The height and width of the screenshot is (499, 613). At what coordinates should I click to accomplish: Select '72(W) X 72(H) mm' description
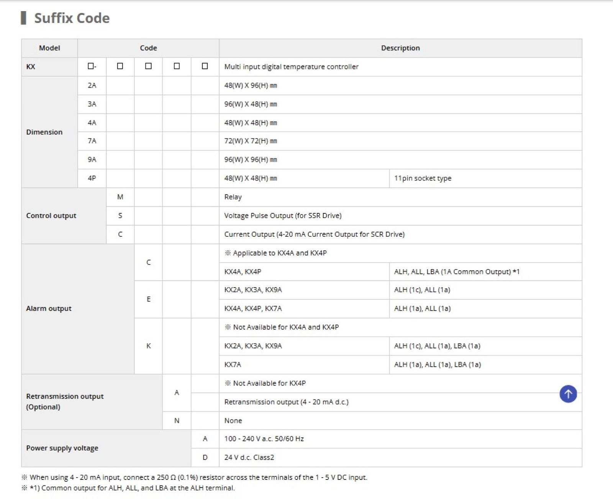(x=251, y=141)
